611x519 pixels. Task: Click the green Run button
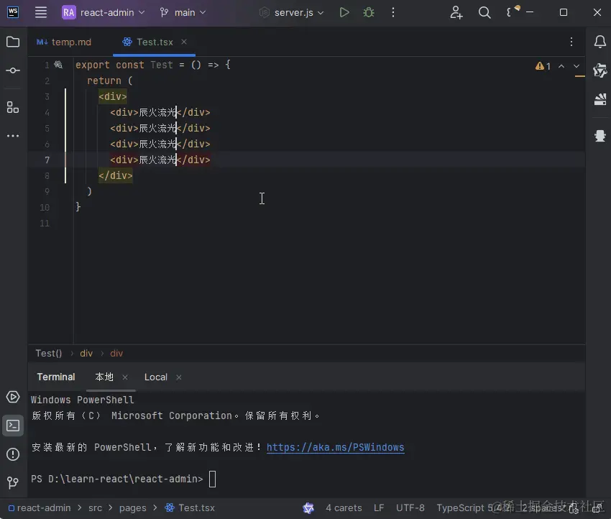pos(344,12)
